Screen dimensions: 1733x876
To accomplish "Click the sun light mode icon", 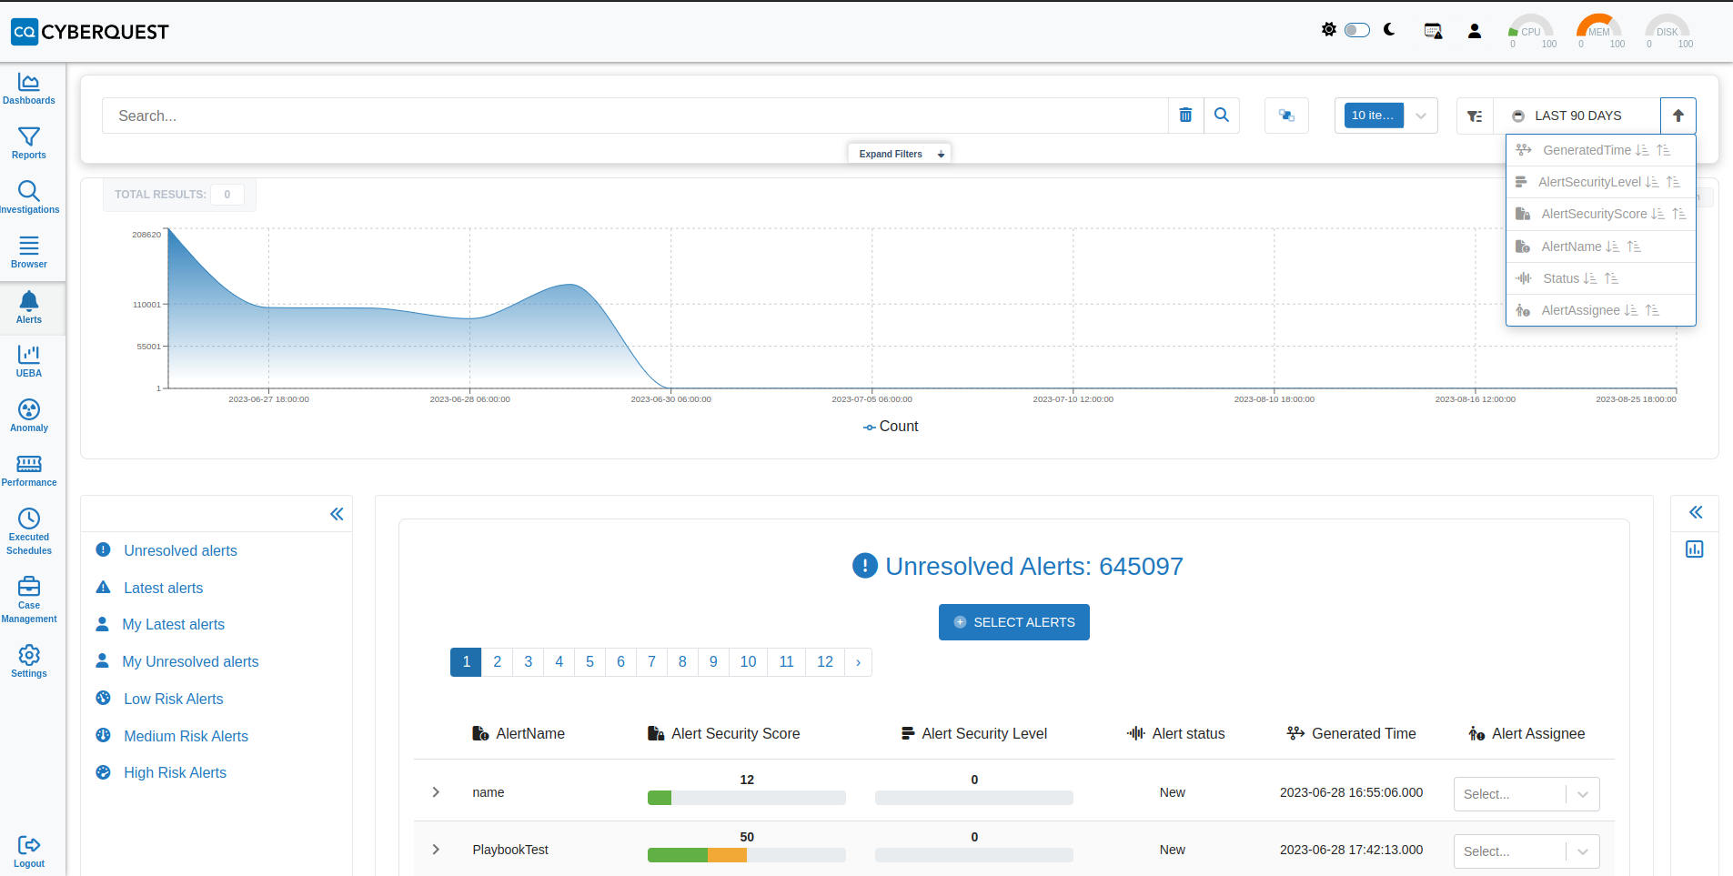I will [x=1329, y=30].
